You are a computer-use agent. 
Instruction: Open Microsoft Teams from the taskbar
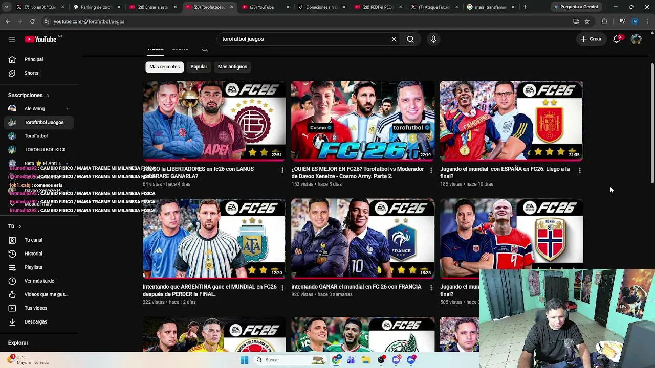click(x=351, y=360)
